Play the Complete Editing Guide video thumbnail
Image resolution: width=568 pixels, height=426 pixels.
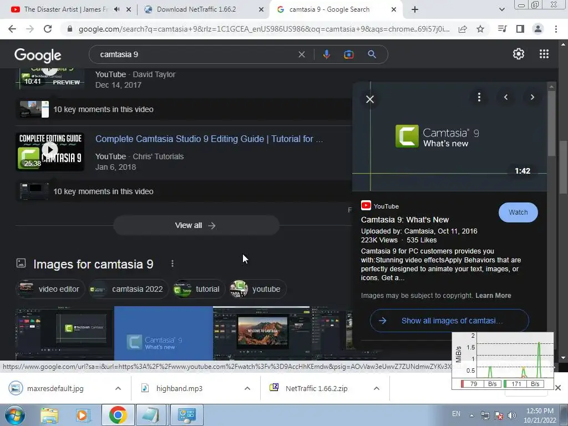pyautogui.click(x=50, y=152)
